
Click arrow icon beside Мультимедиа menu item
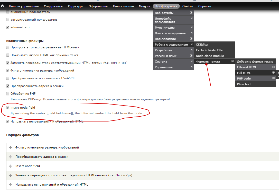pyautogui.click(x=191, y=27)
